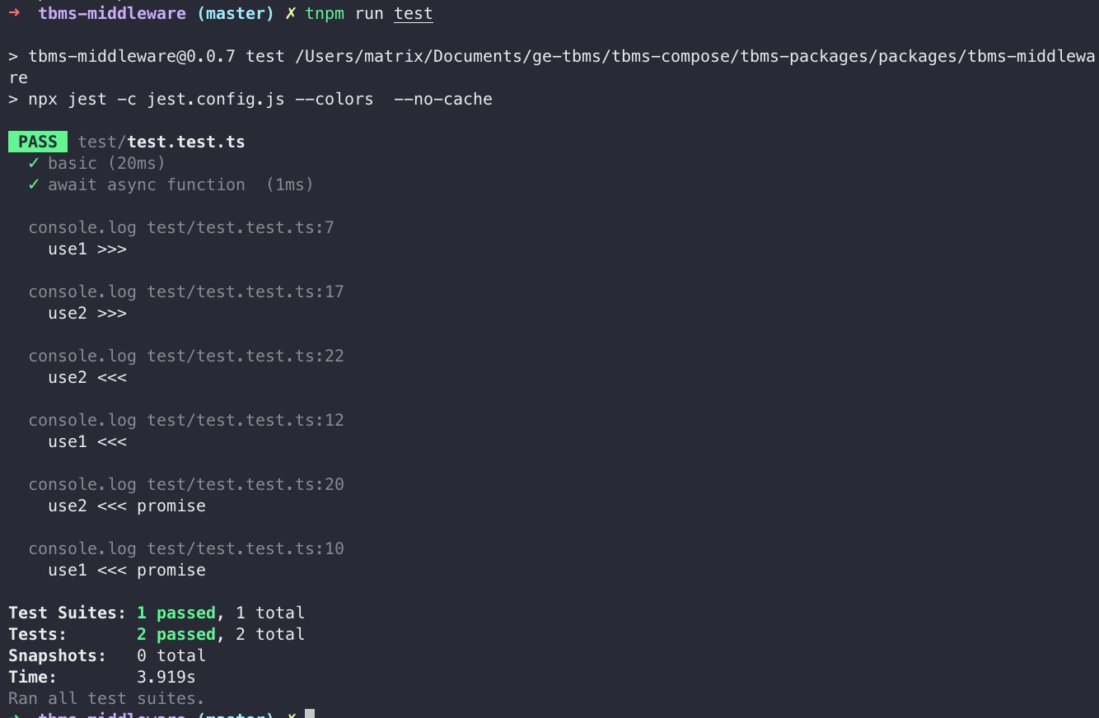This screenshot has width=1099, height=718.
Task: Click the '0 total' snapshots value
Action: 171,655
